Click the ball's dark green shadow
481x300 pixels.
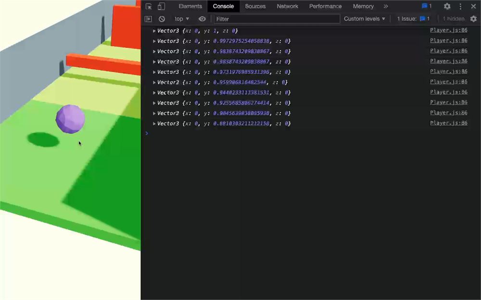point(43,140)
